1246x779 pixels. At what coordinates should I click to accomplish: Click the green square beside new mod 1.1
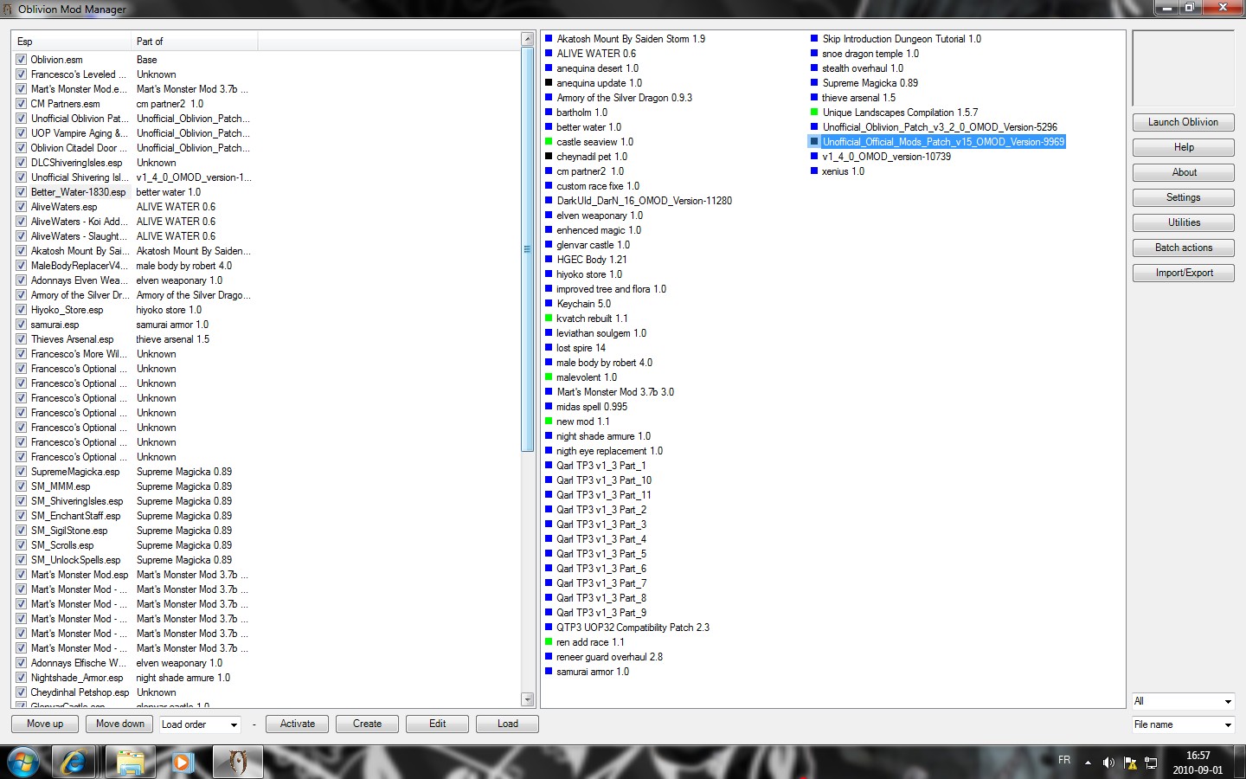tap(549, 422)
